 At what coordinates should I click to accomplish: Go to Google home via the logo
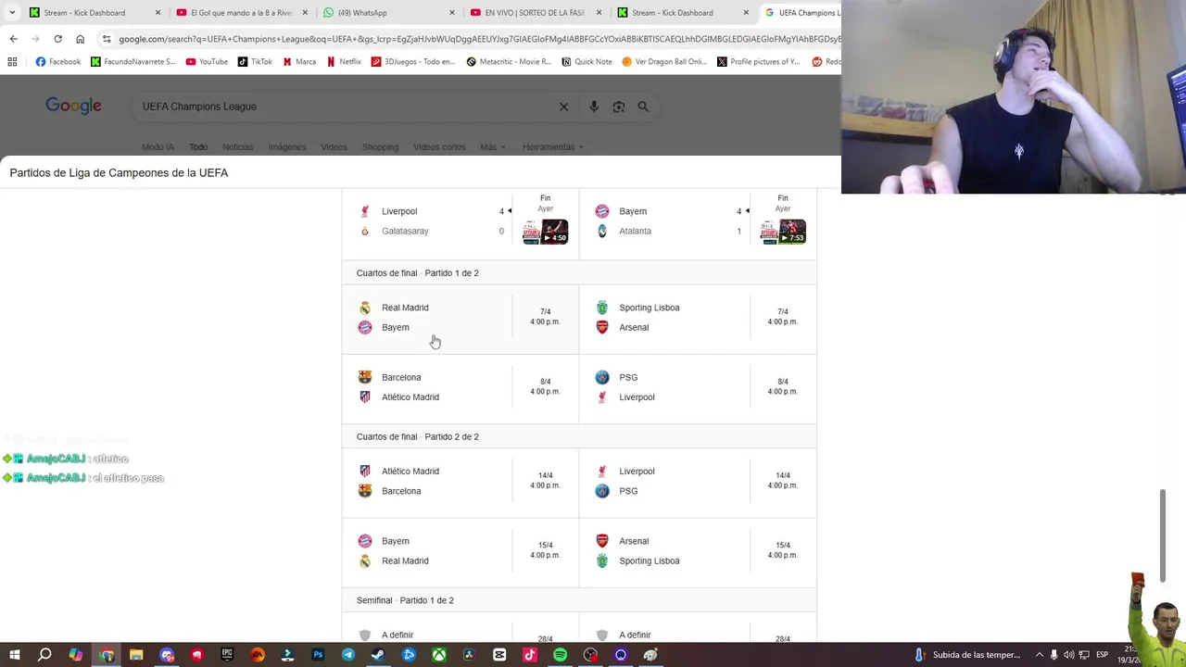[73, 107]
